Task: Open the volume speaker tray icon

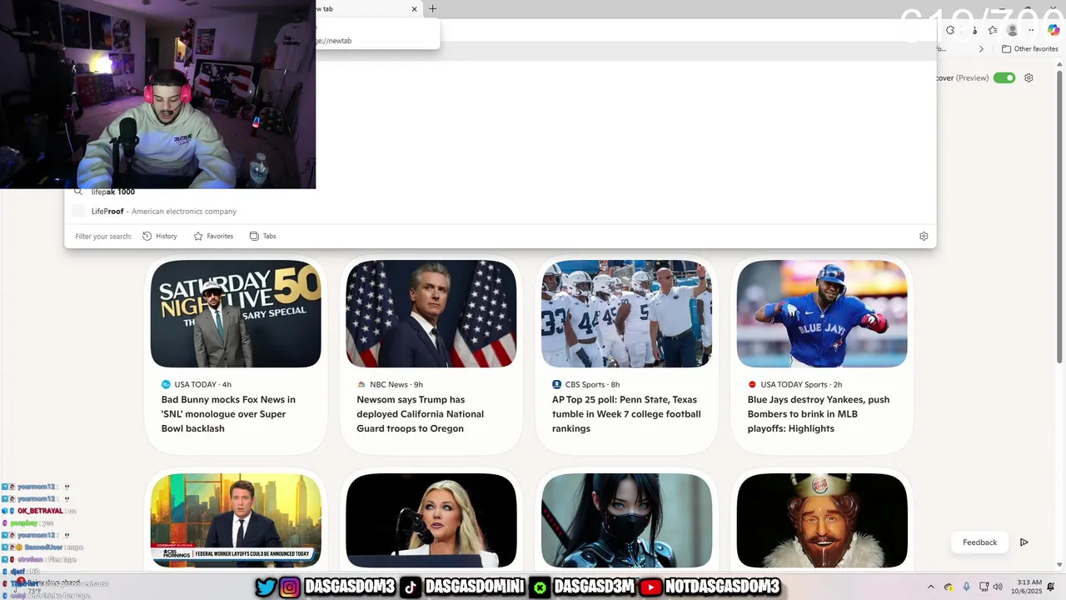Action: pos(998,587)
